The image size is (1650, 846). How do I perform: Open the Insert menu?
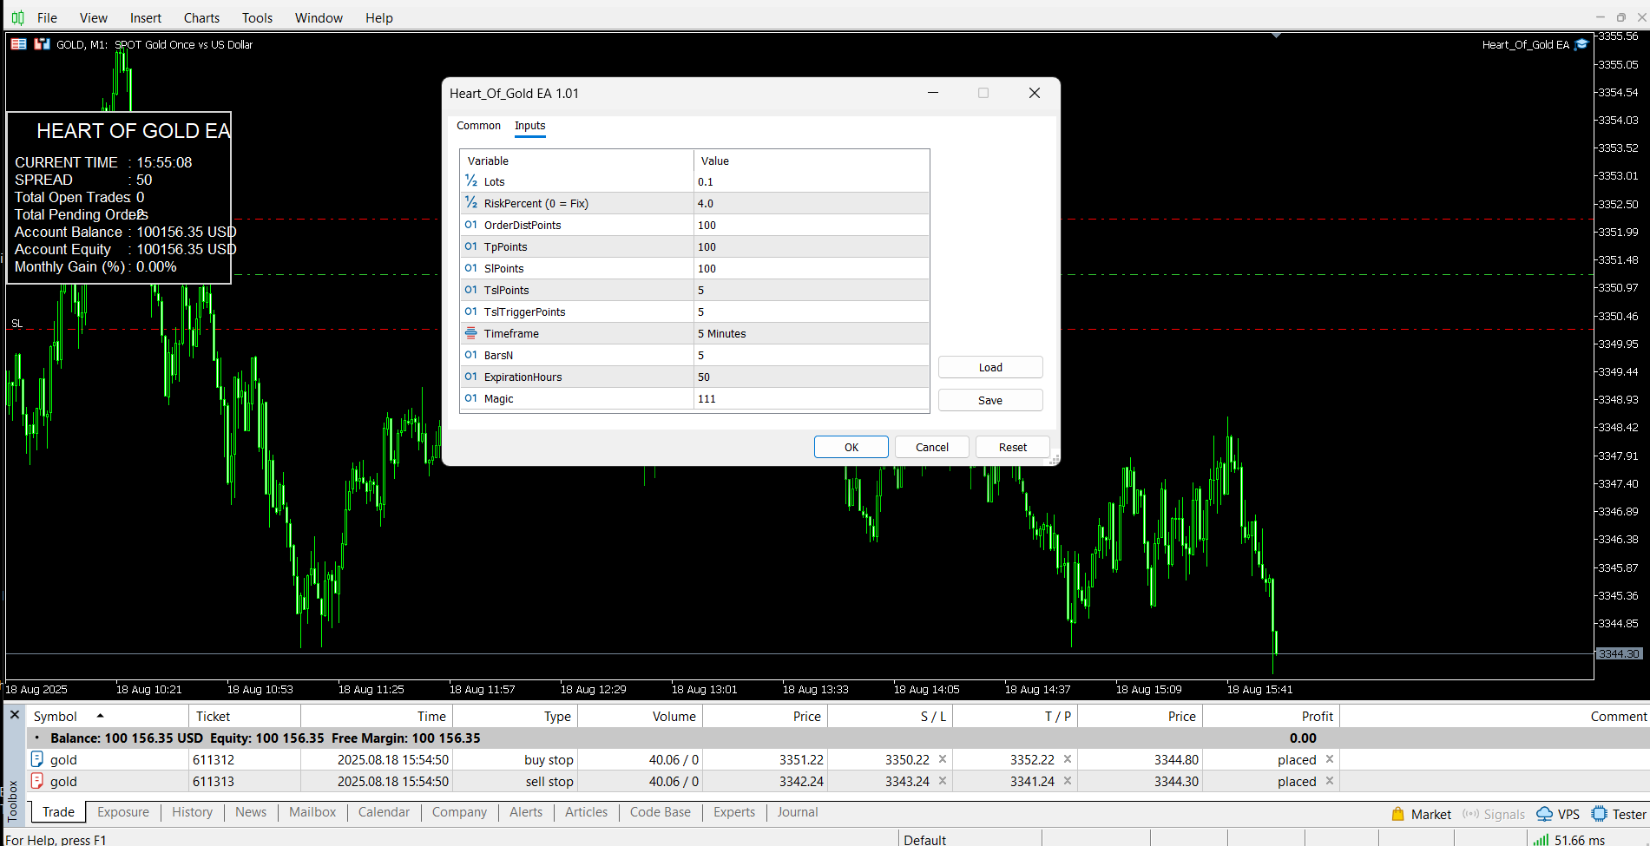pyautogui.click(x=145, y=17)
